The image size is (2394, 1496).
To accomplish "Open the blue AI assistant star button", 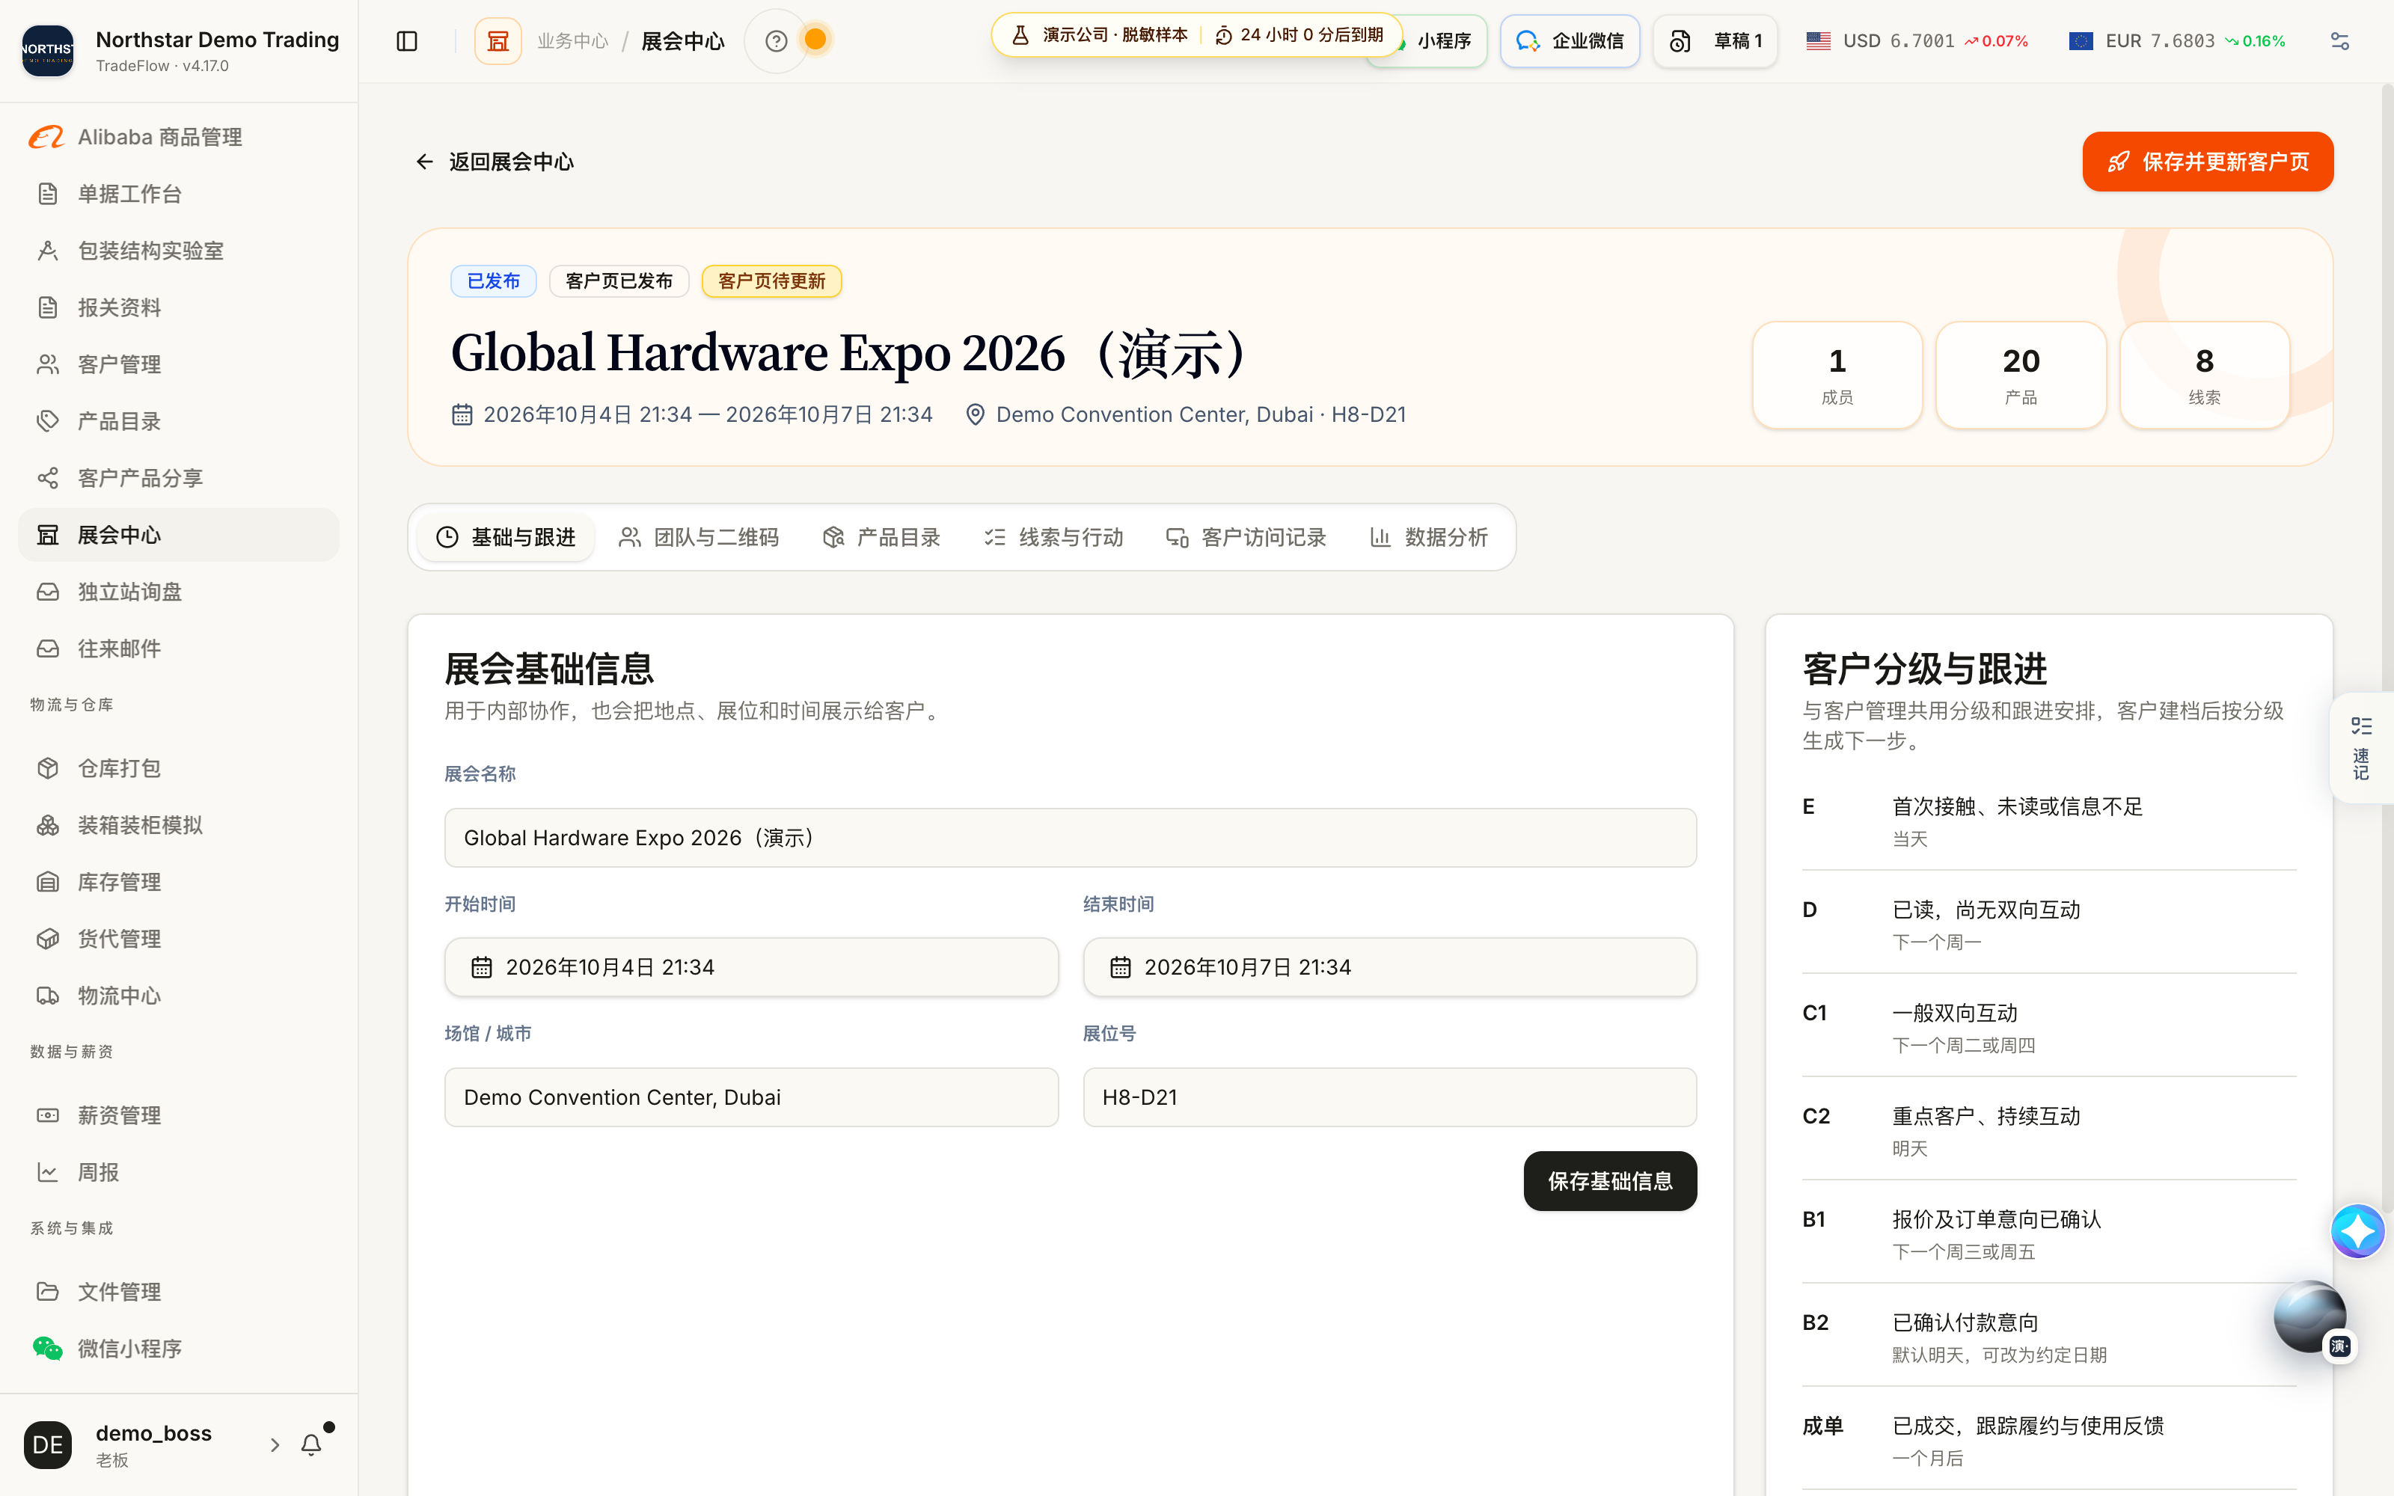I will click(2357, 1231).
